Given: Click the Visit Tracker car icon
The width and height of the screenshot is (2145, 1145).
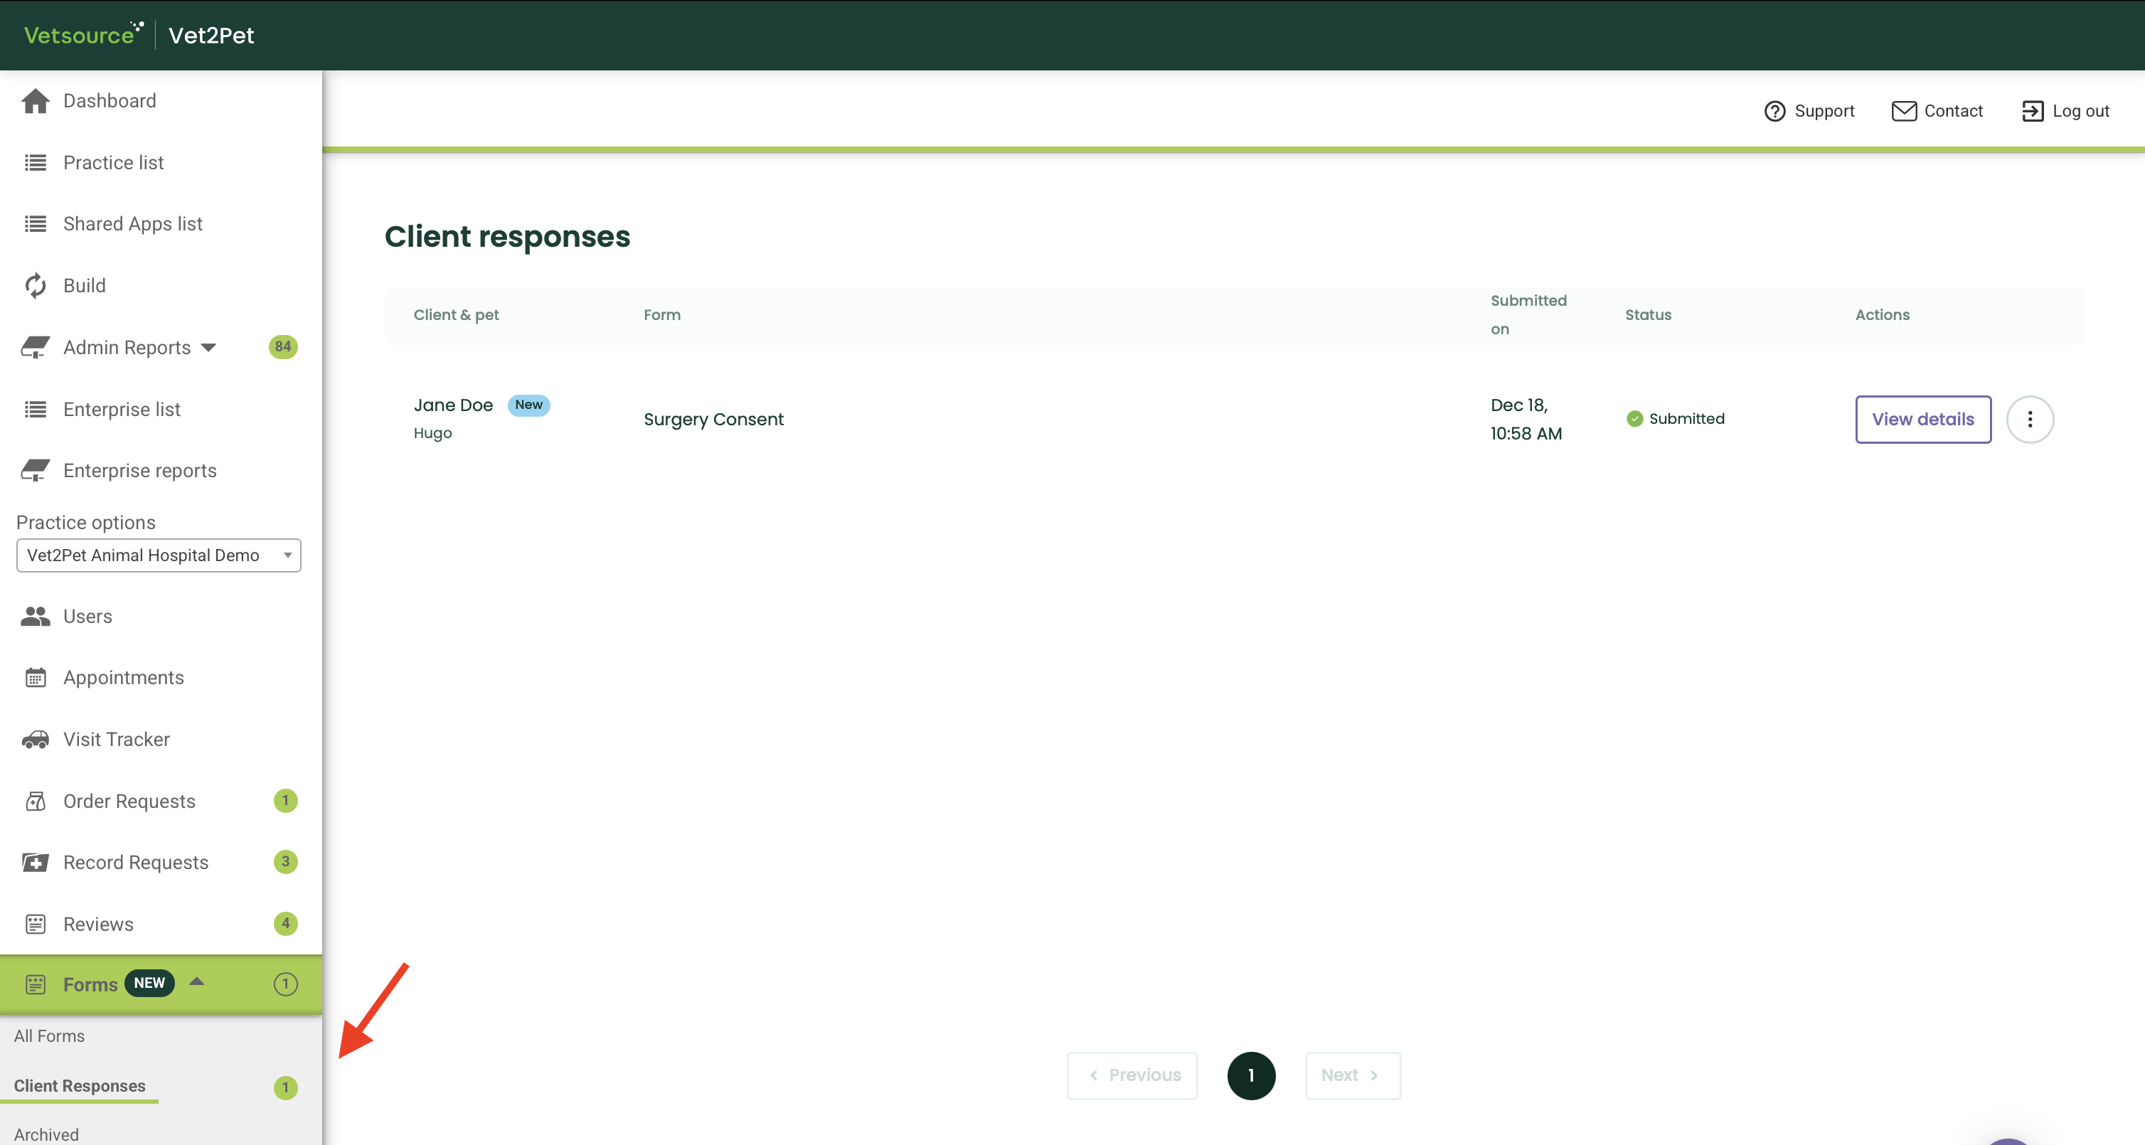Looking at the screenshot, I should point(35,740).
